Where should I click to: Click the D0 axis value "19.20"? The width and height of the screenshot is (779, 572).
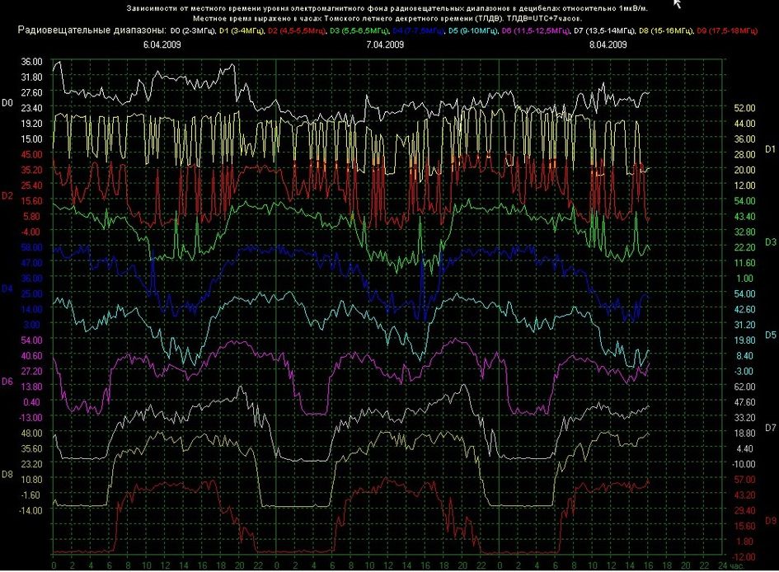[x=32, y=124]
